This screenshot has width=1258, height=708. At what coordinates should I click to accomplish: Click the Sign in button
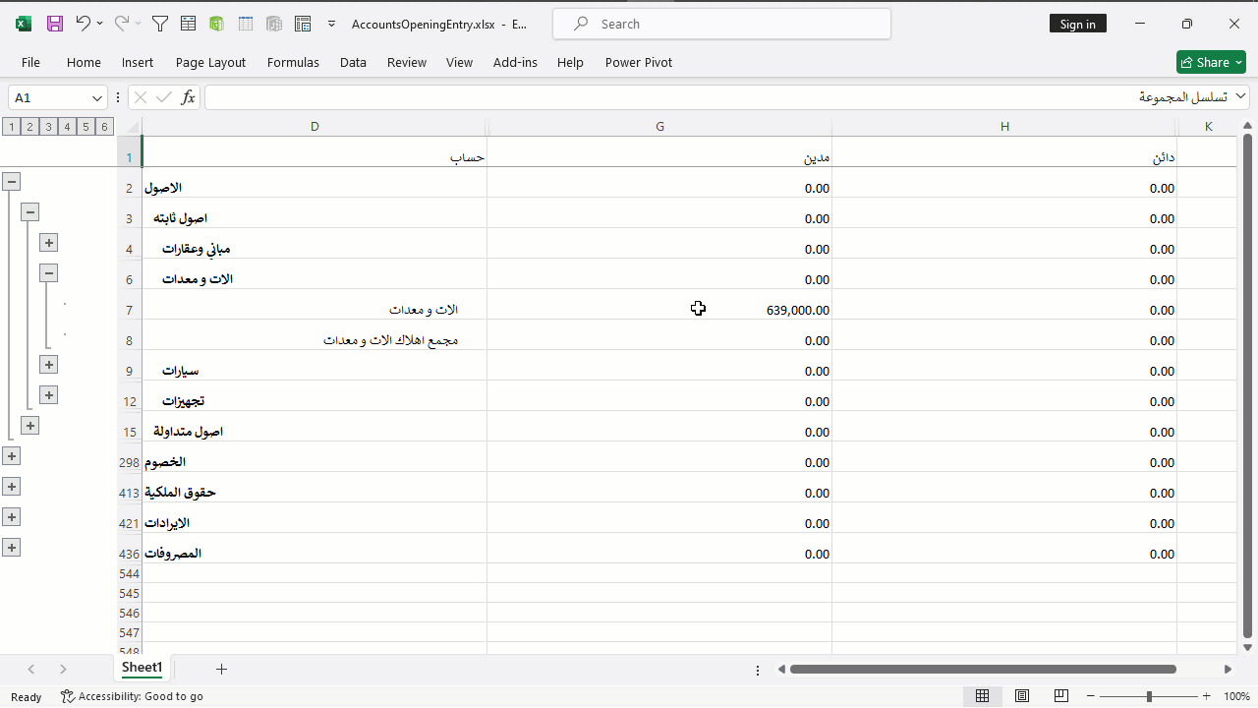pyautogui.click(x=1078, y=24)
